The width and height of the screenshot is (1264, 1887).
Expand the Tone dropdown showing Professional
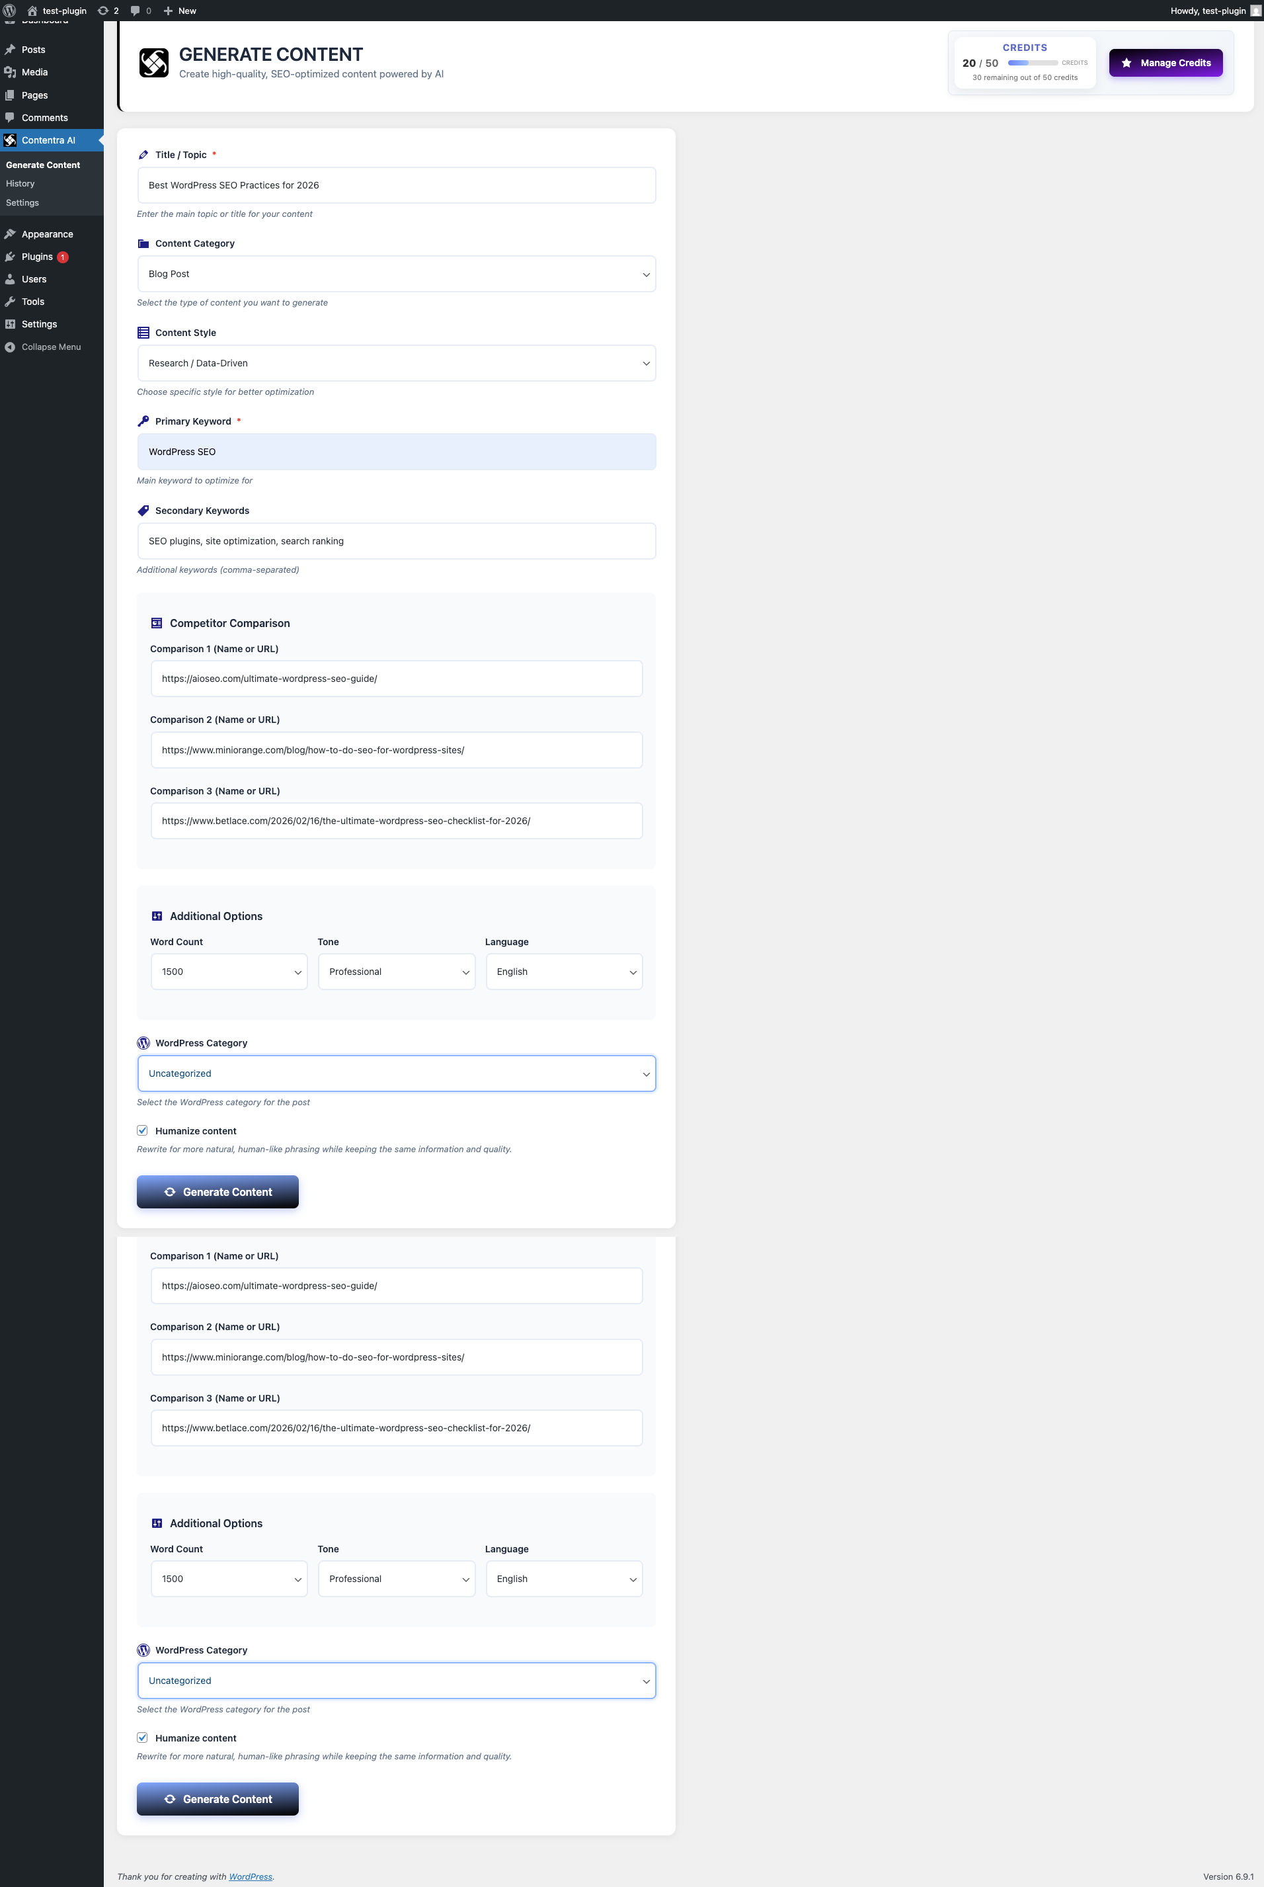[396, 971]
